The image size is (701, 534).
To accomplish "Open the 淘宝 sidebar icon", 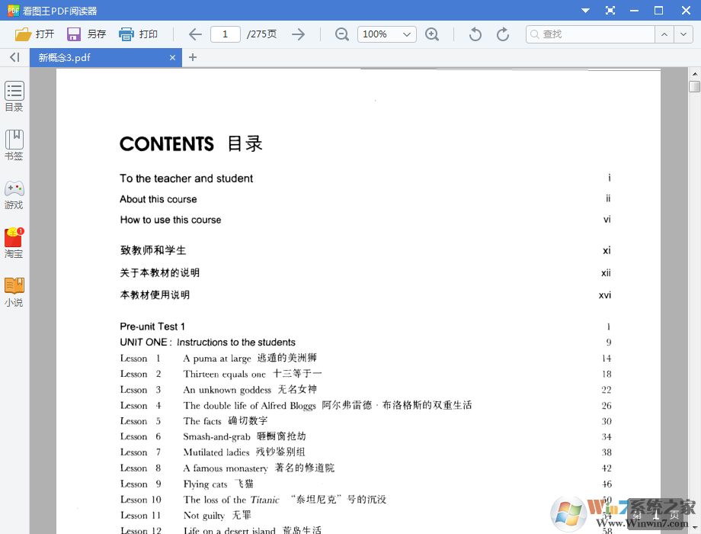I will 14,243.
